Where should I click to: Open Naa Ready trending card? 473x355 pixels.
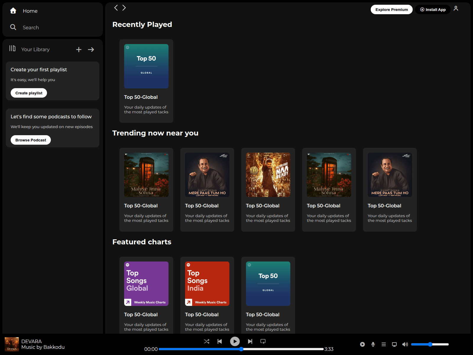[x=268, y=190]
